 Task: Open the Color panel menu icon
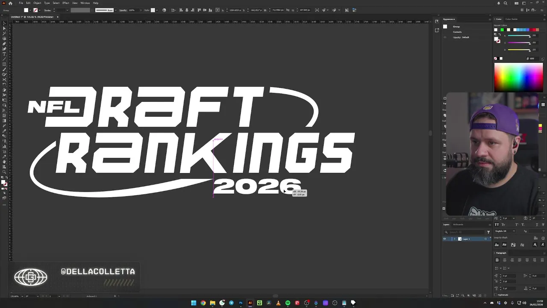[x=544, y=19]
